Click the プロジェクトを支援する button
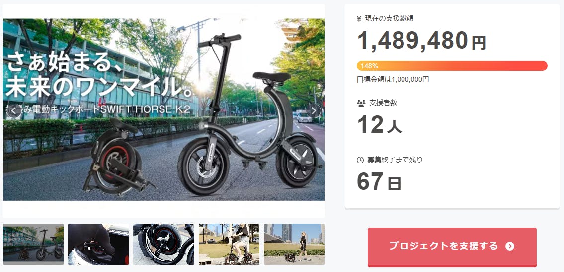 point(452,247)
